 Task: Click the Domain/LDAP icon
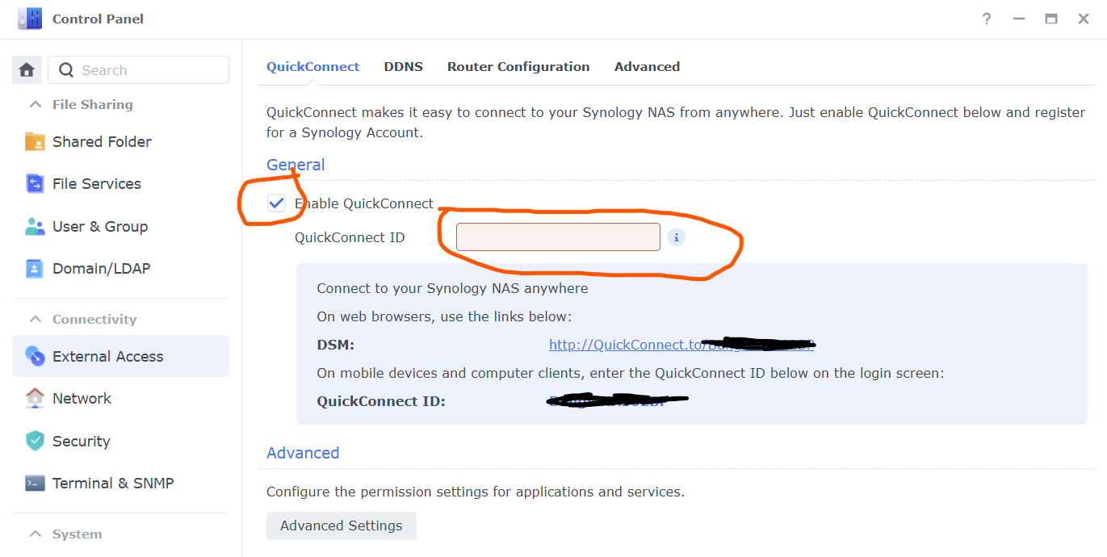pos(35,269)
